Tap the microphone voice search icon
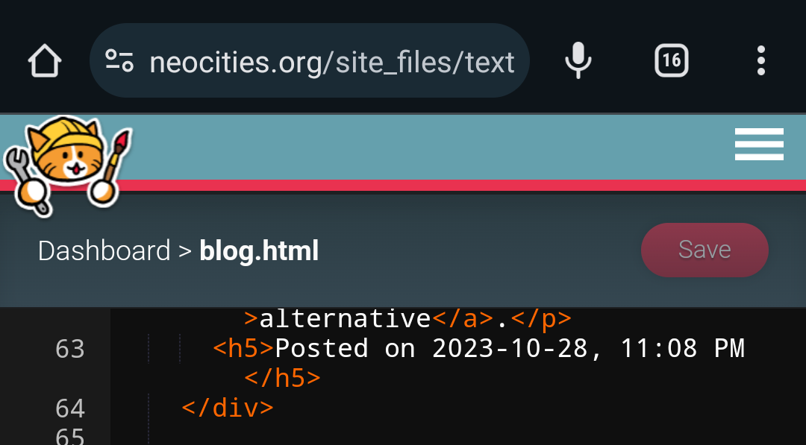Viewport: 806px width, 445px height. tap(578, 60)
